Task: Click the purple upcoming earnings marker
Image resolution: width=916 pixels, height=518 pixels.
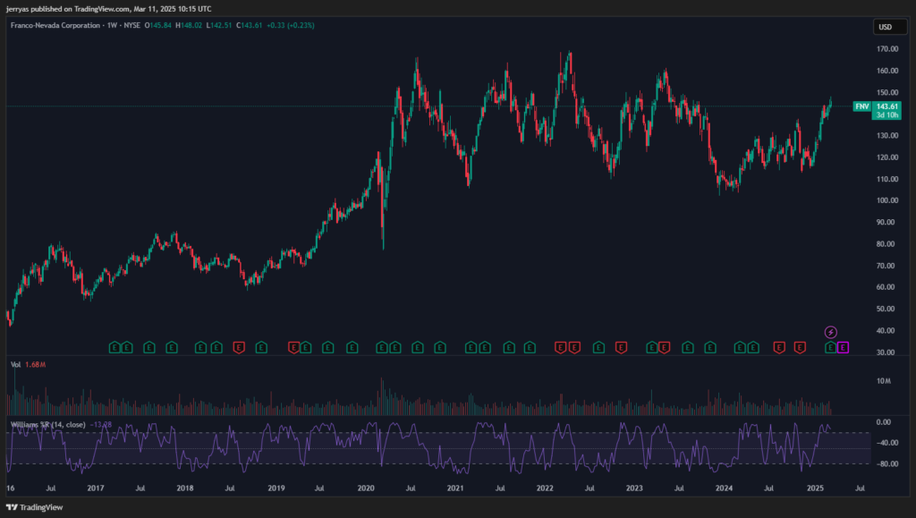Action: 844,346
